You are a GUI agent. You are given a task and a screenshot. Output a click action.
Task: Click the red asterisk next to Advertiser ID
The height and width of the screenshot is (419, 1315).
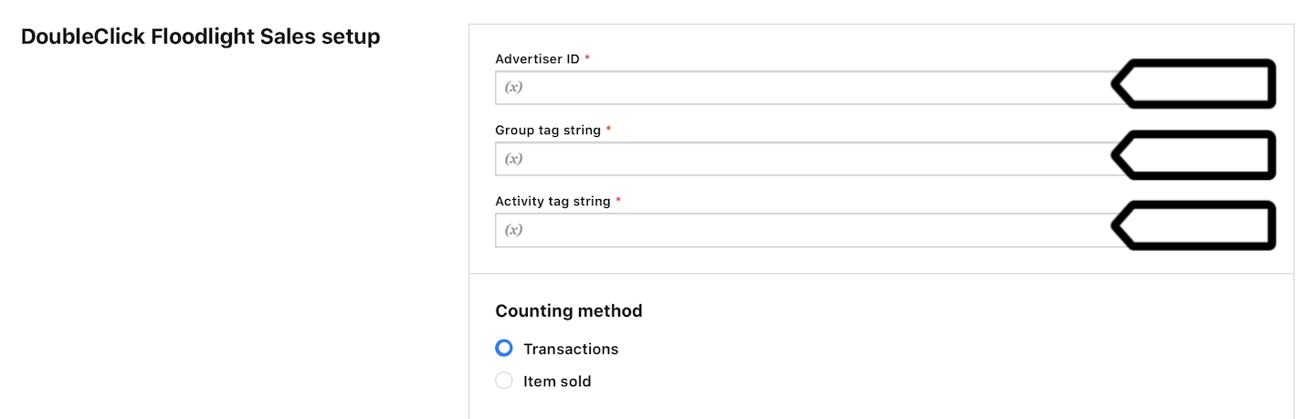pyautogui.click(x=587, y=58)
